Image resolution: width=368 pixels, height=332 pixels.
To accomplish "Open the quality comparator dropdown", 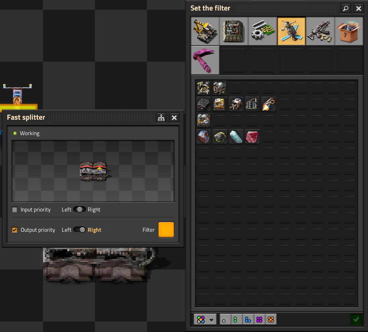I will 205,319.
